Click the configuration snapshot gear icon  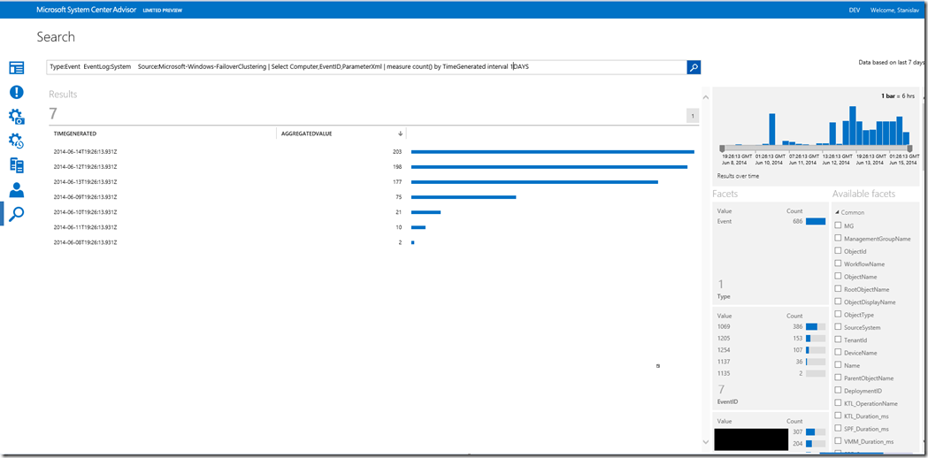16,117
